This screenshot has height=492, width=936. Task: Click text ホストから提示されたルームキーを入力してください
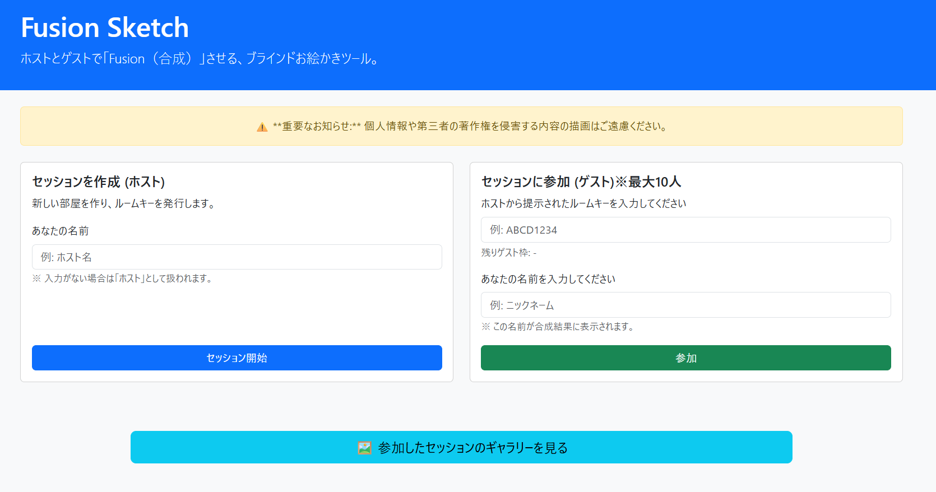coord(584,203)
